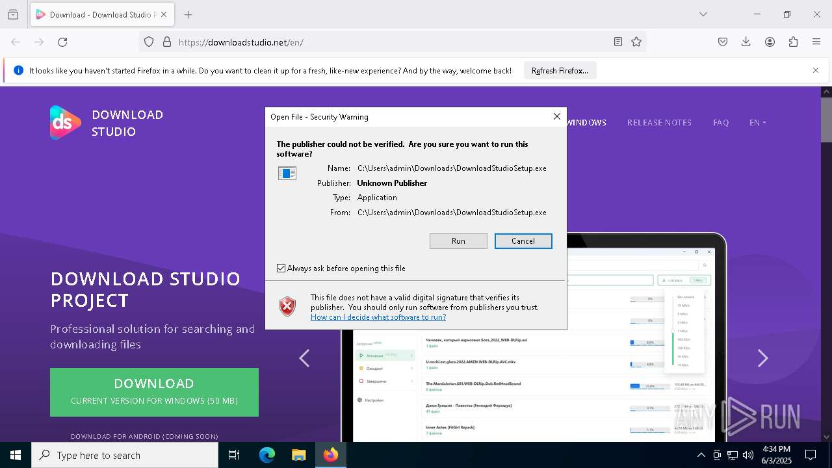Open list all tabs dropdown
This screenshot has width=832, height=468.
703,14
